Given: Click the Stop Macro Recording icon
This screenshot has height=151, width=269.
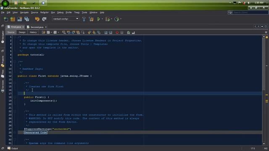Looking at the screenshot, I should pos(122,32).
